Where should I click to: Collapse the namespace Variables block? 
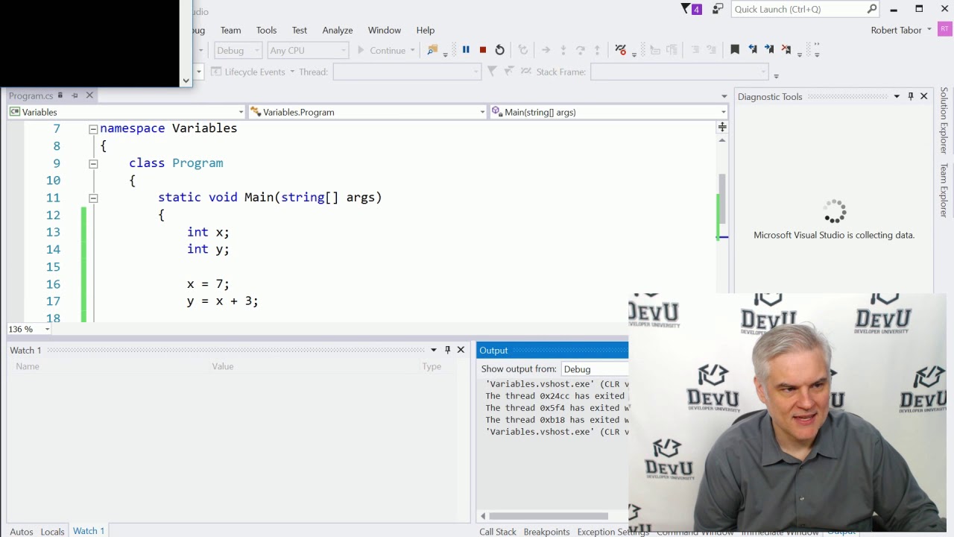93,129
